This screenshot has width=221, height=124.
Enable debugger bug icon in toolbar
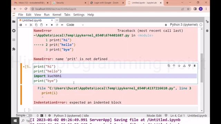[x=166, y=25]
